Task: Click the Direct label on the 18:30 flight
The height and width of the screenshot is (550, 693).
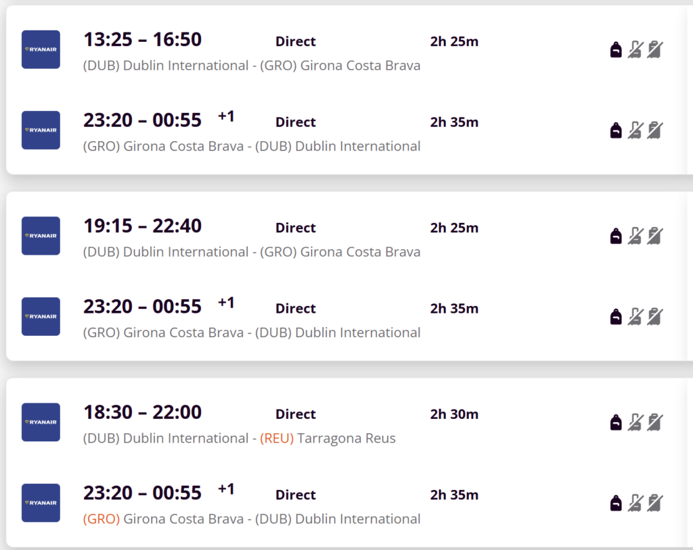Action: point(296,414)
